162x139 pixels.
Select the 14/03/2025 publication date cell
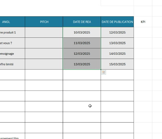click(117, 54)
